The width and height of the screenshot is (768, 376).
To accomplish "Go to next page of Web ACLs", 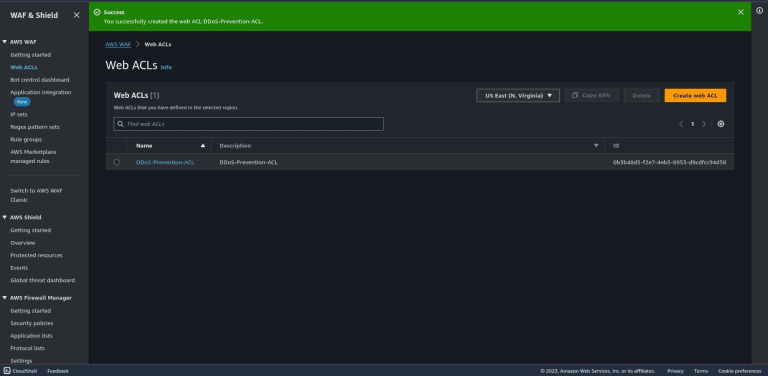I will 704,124.
